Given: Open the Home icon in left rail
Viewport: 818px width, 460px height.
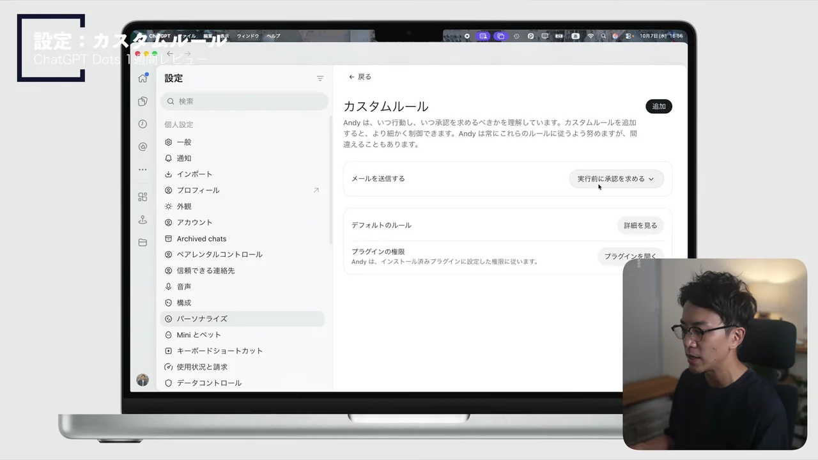Looking at the screenshot, I should 143,78.
